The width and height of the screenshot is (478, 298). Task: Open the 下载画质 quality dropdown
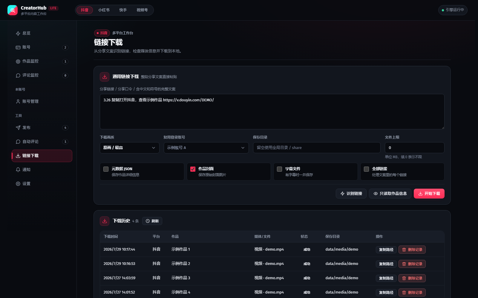point(130,148)
